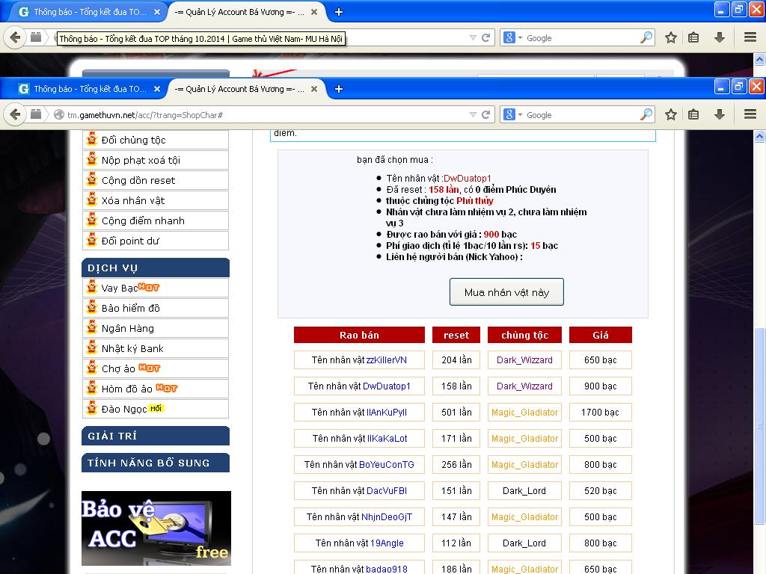Click the page vertical scrollbar thumb
This screenshot has width=766, height=574.
click(x=759, y=426)
